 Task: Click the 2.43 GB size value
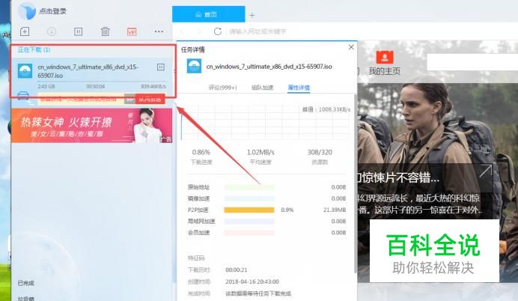[46, 87]
